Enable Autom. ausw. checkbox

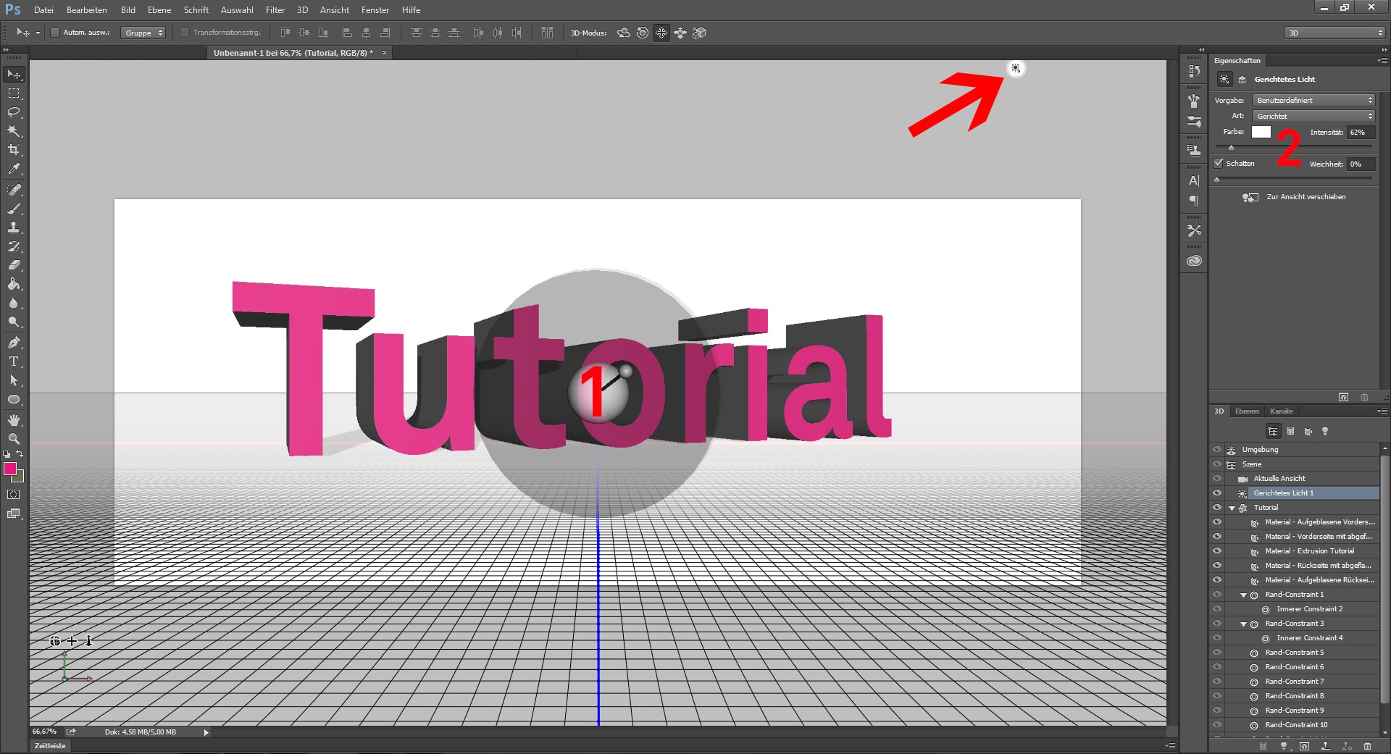tap(54, 33)
